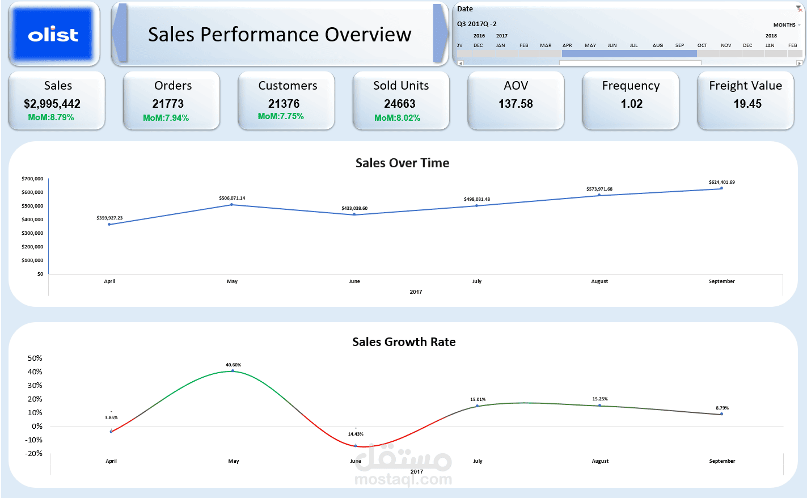Click the Freight Value KPI card

tap(745, 100)
